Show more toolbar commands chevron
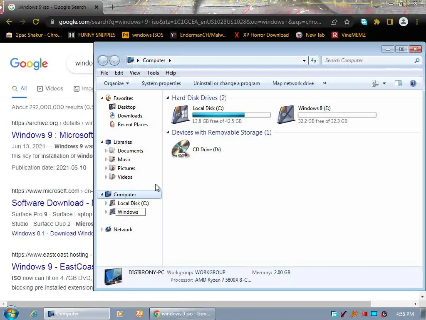This screenshot has width=426, height=320. [324, 83]
